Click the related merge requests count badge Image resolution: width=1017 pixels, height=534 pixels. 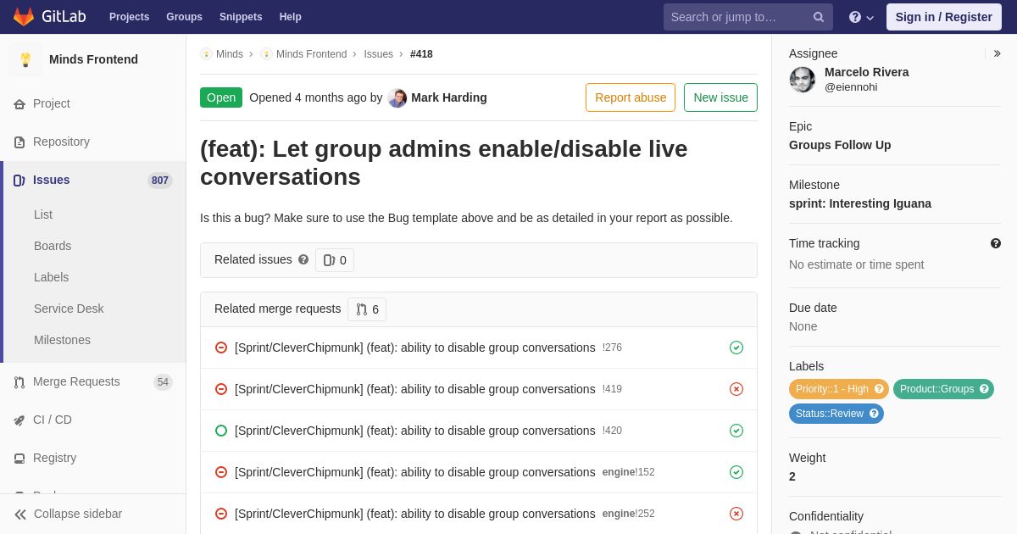(367, 309)
